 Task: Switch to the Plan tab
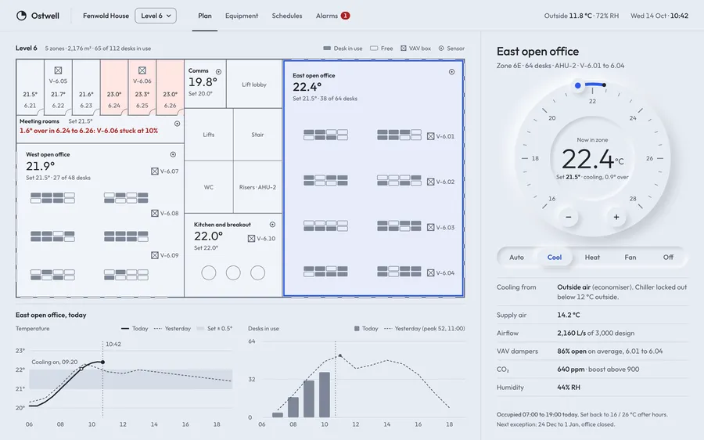tap(205, 16)
